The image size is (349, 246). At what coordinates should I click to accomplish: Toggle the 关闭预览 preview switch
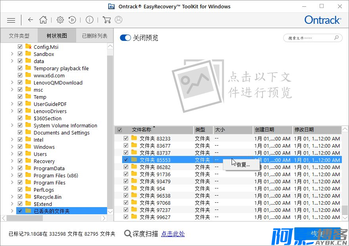(125, 38)
